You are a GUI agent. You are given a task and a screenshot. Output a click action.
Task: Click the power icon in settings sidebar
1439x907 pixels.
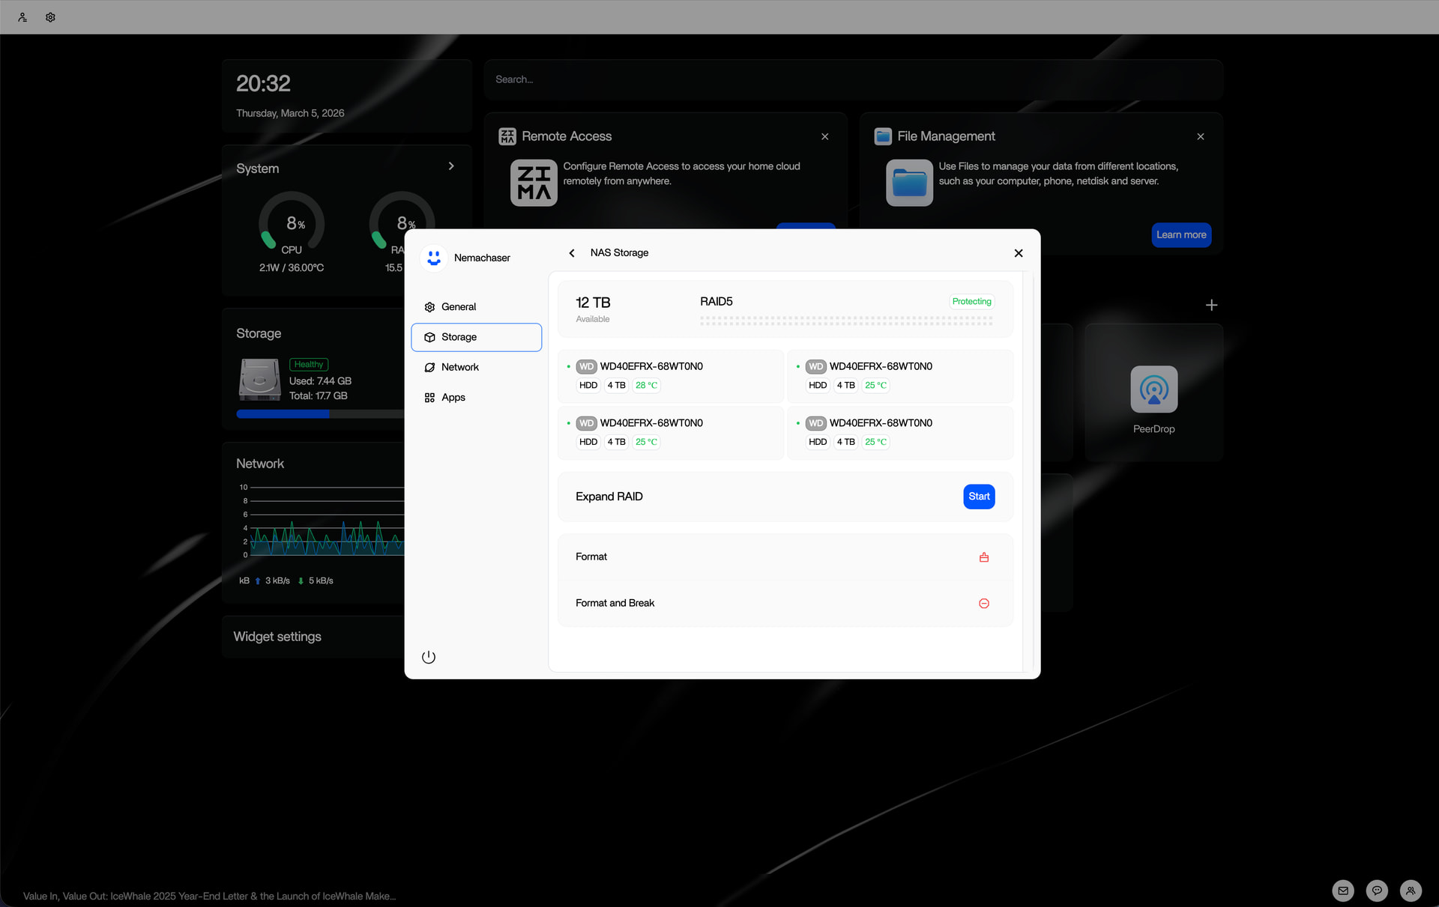pyautogui.click(x=429, y=657)
